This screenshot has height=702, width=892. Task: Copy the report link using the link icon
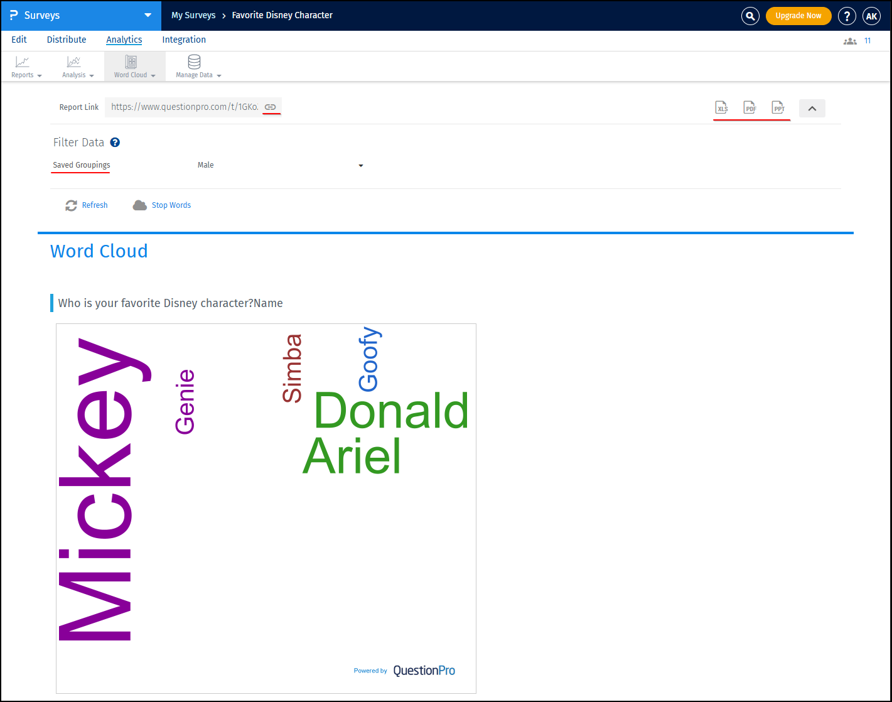click(271, 107)
